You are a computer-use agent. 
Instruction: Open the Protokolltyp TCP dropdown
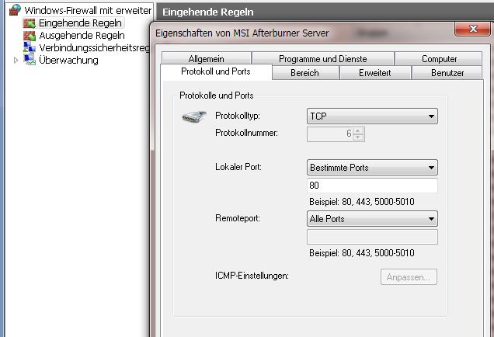pyautogui.click(x=372, y=116)
